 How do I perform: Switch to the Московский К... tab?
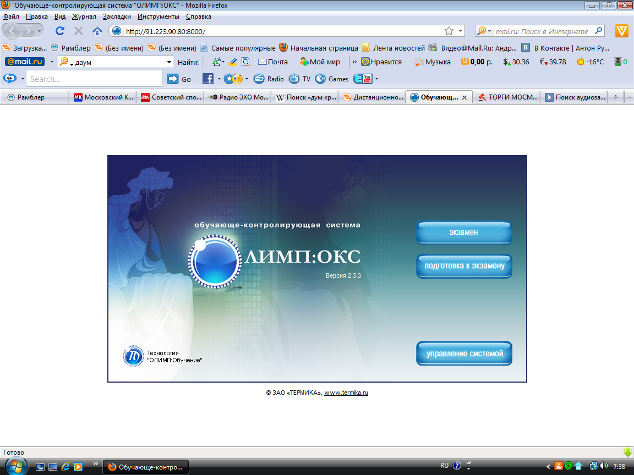103,97
